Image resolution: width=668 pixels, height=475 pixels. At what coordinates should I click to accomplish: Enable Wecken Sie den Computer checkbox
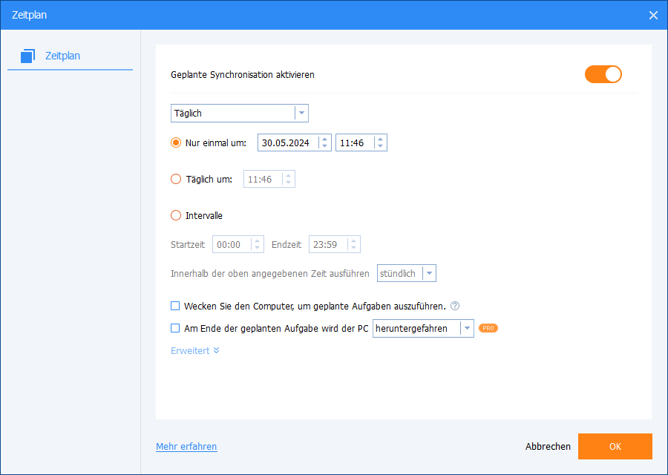point(175,306)
